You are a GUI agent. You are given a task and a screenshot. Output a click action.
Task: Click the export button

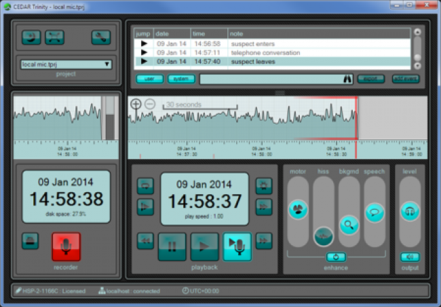[370, 79]
